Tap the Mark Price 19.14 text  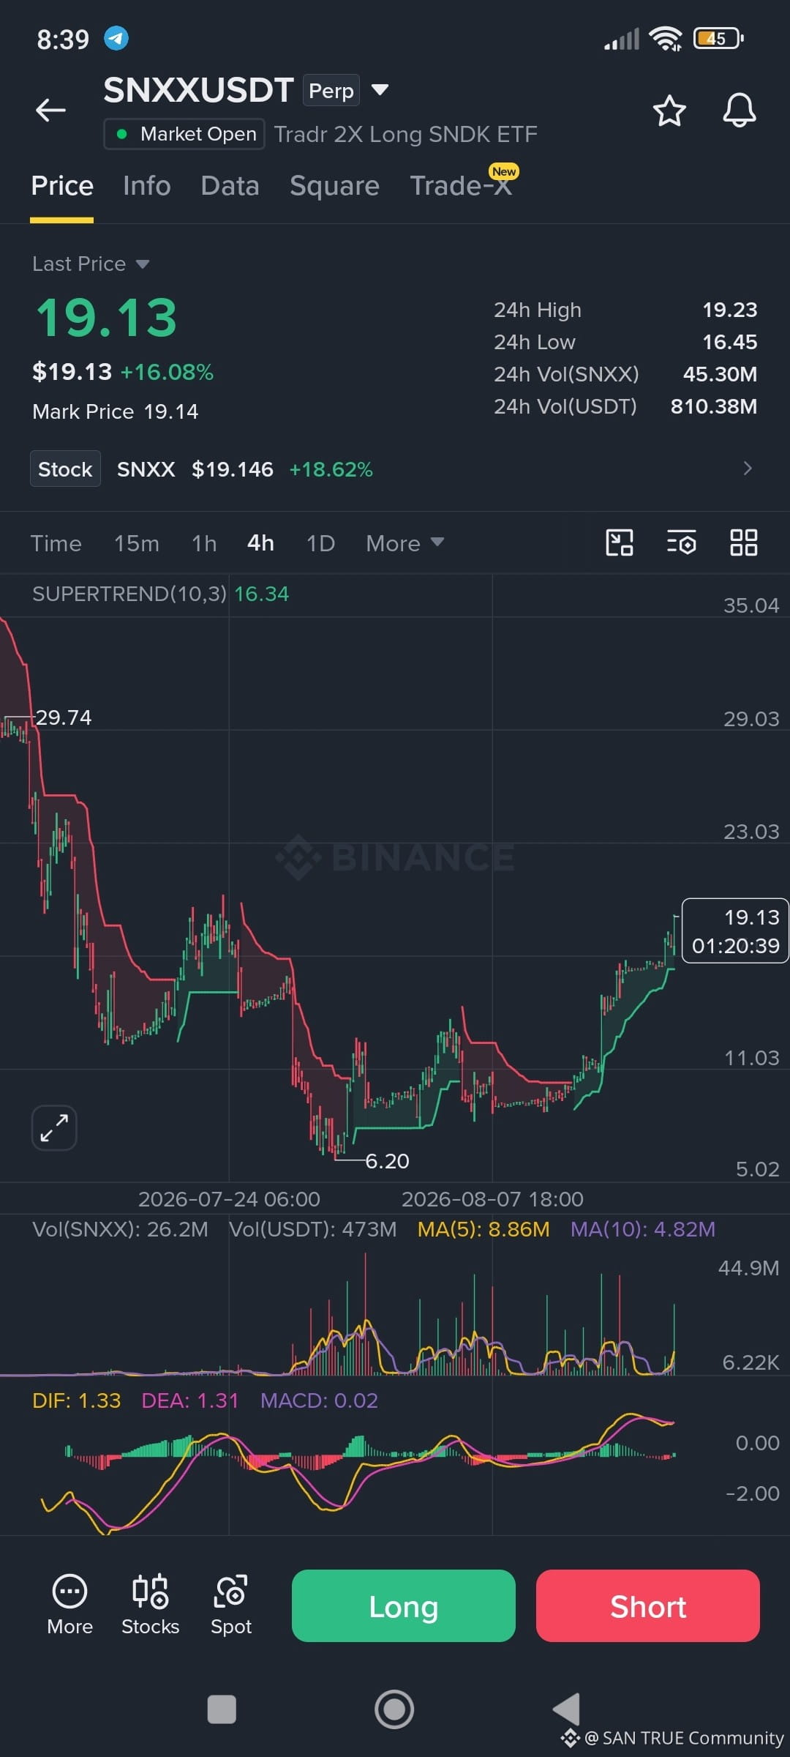(116, 412)
